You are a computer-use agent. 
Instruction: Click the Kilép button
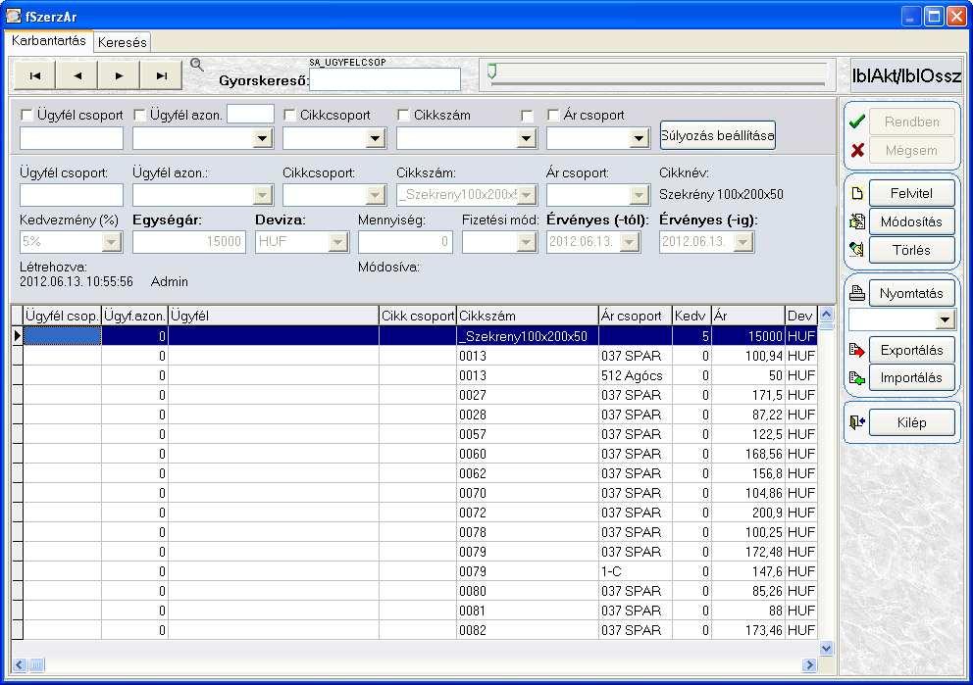911,422
